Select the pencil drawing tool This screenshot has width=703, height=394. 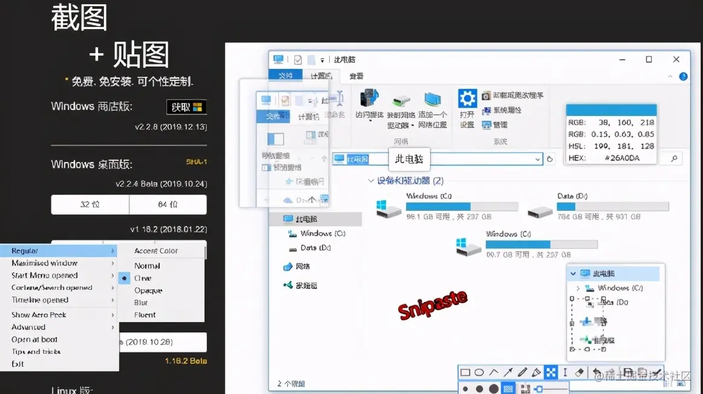click(x=522, y=372)
